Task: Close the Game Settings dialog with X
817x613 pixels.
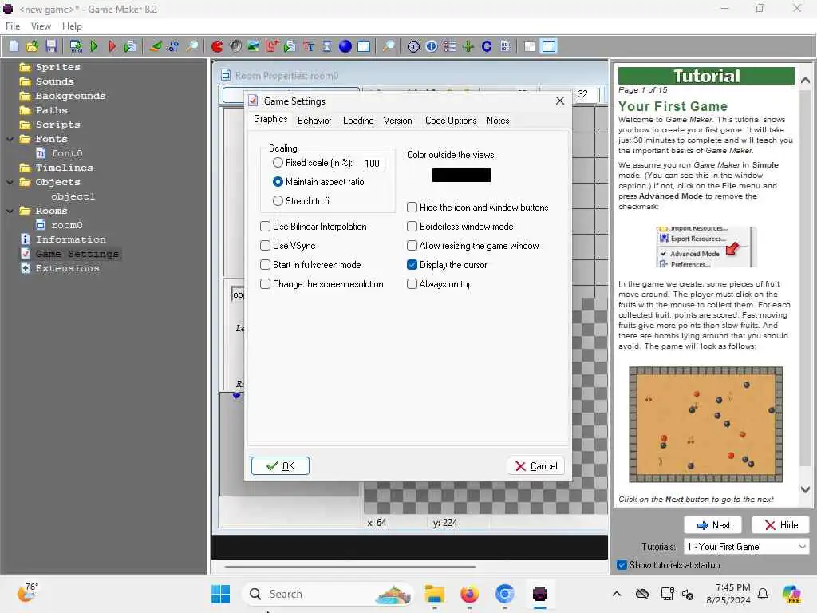Action: pos(559,101)
